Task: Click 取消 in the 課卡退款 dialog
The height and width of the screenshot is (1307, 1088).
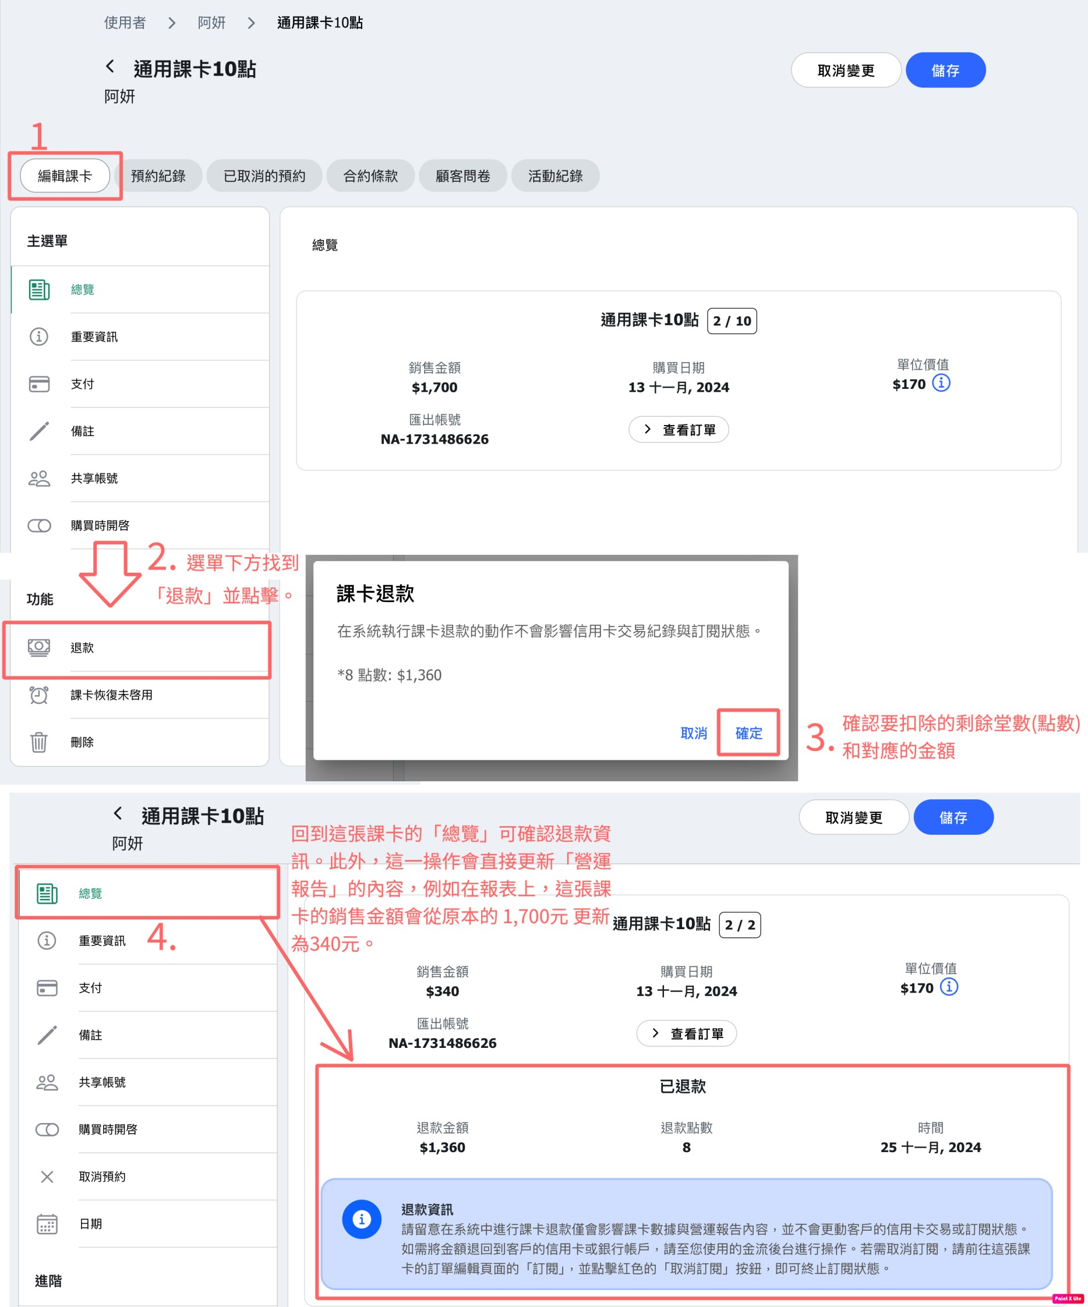Action: pyautogui.click(x=693, y=733)
